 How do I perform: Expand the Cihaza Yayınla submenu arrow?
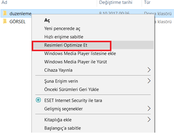click(149, 70)
